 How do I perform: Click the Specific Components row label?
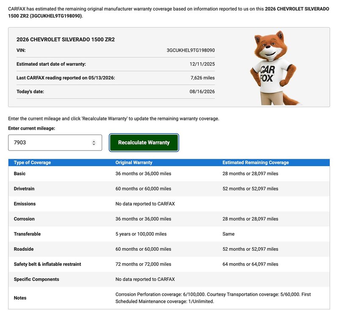click(36, 279)
